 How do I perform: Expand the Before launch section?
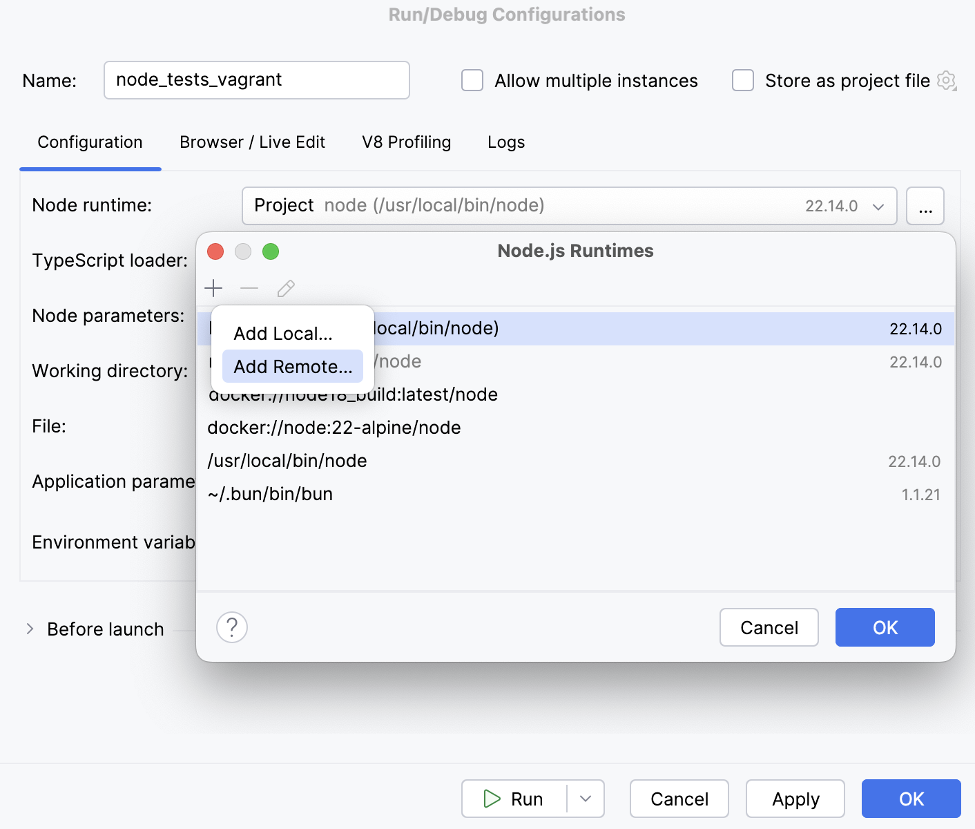click(30, 629)
